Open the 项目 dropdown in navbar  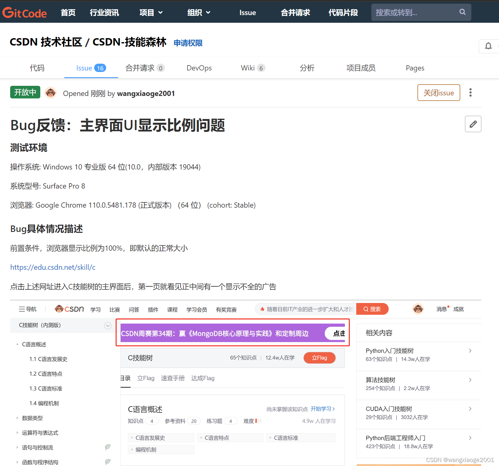(x=151, y=13)
